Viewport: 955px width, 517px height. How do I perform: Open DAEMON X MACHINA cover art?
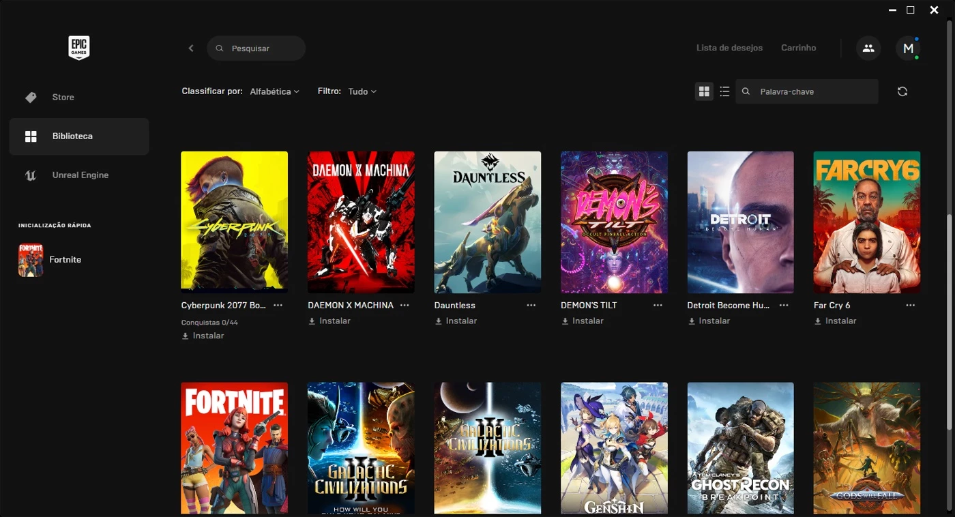click(x=361, y=222)
